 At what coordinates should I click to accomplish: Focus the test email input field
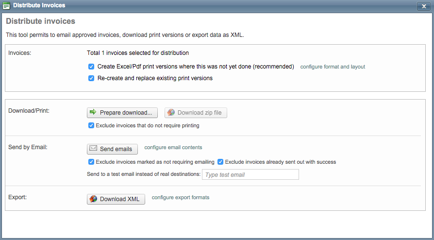[x=250, y=174]
